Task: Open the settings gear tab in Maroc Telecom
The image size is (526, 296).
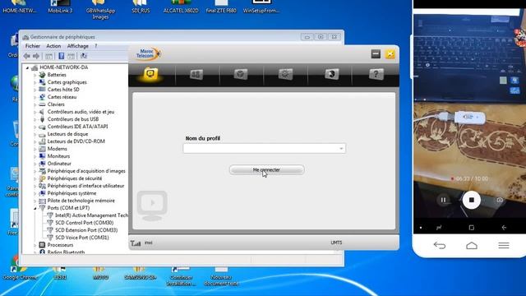Action: (x=285, y=74)
